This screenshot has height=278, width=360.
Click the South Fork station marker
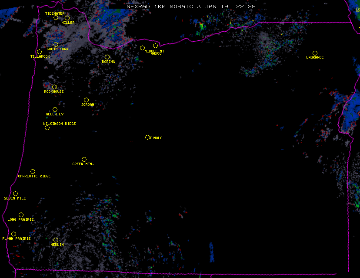(x=56, y=44)
